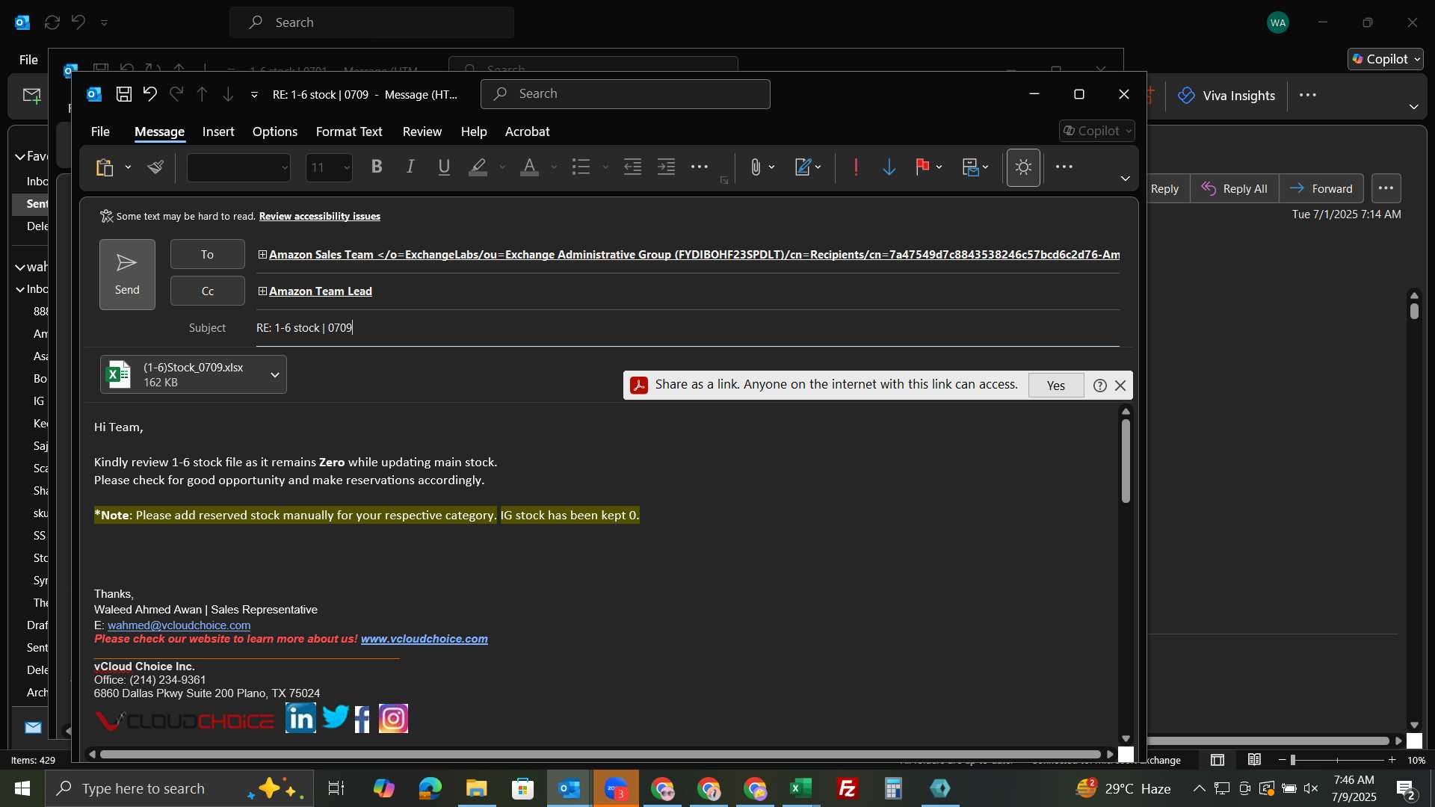Image resolution: width=1435 pixels, height=807 pixels.
Task: Go to next item with down arrow
Action: (228, 94)
